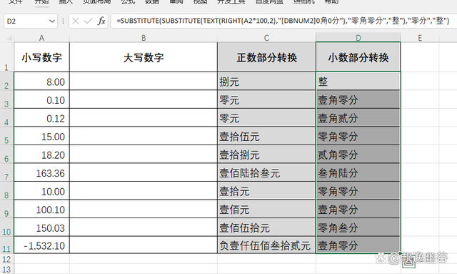
Task: Click cell containing 壹拾伍元
Action: 266,136
